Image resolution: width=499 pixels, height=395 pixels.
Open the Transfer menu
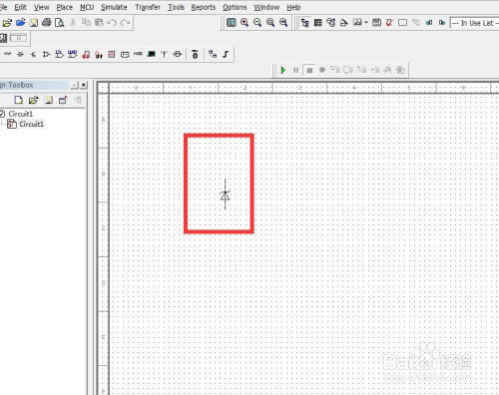tap(148, 7)
